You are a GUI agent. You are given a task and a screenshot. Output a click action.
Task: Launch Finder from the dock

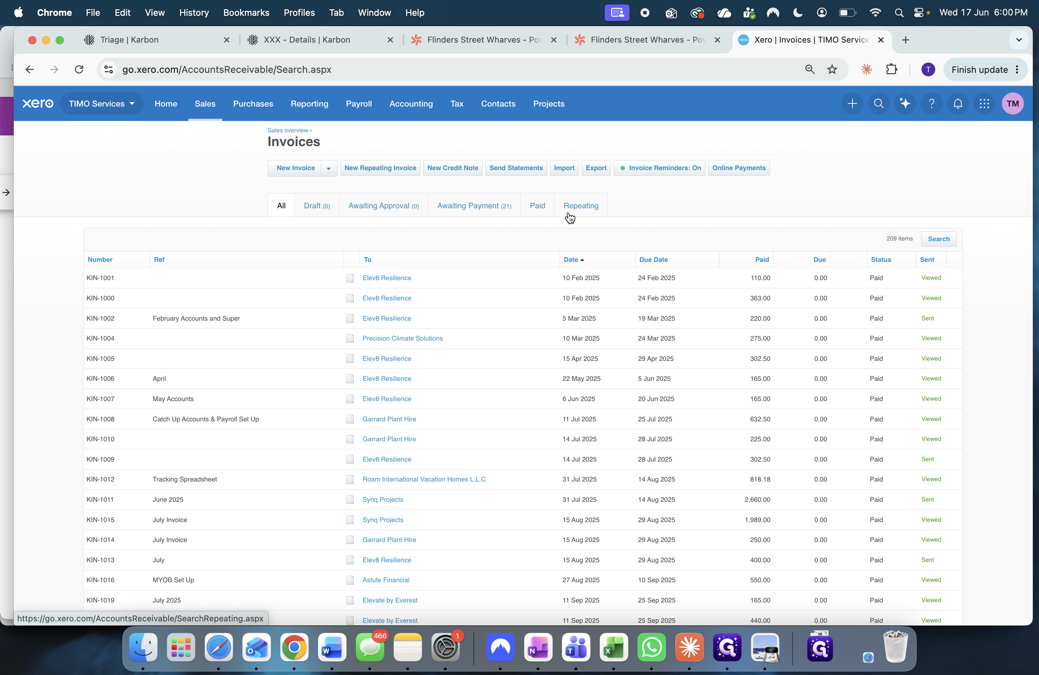point(143,647)
